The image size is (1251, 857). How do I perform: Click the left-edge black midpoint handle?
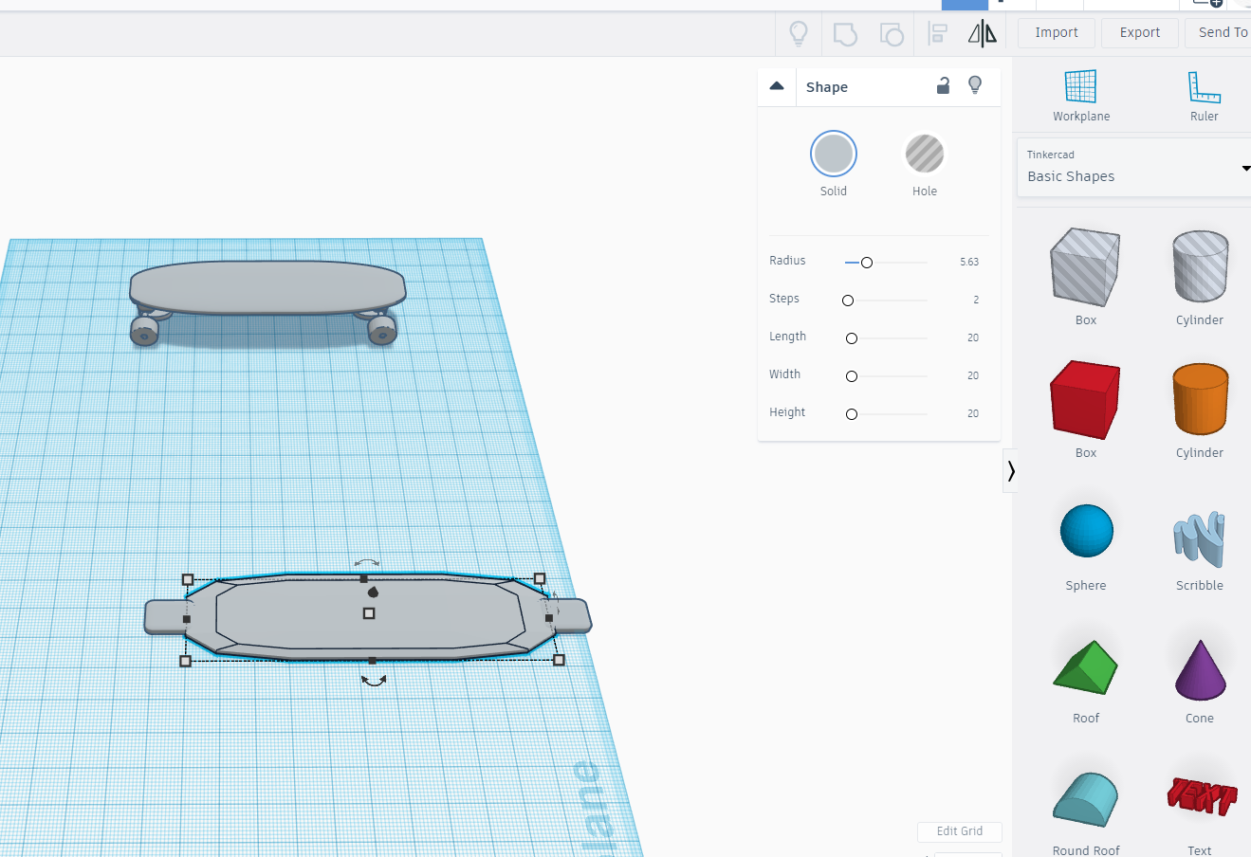tap(187, 619)
